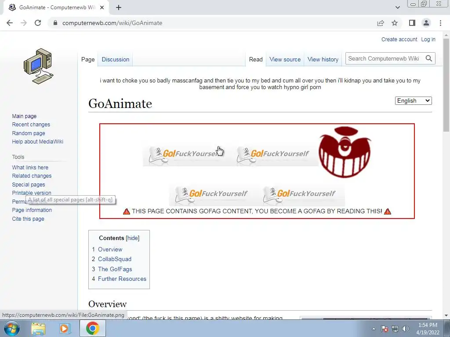This screenshot has width=450, height=337.
Task: Click the Computernewb wiki logo
Action: 39,66
